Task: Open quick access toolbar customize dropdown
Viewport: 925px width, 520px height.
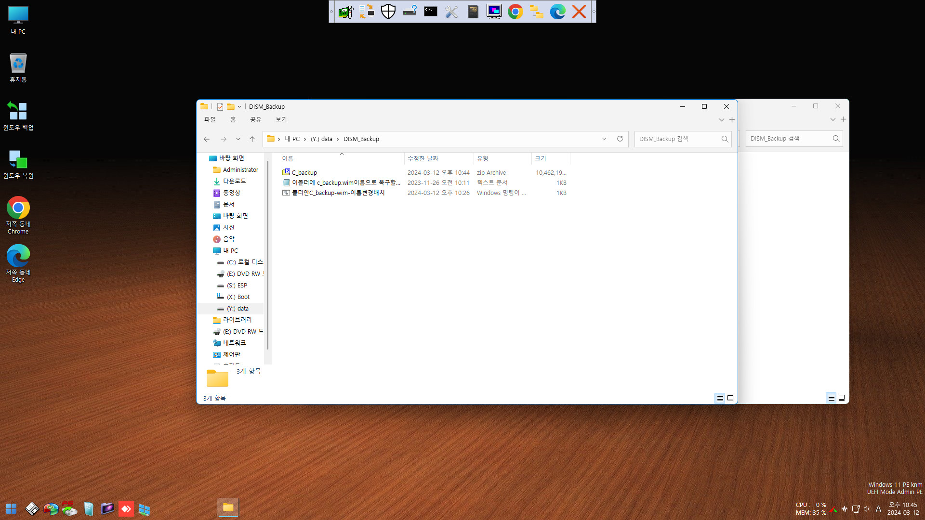Action: (x=239, y=107)
